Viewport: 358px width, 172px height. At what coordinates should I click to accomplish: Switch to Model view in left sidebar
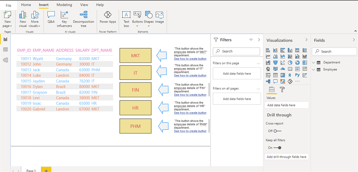pos(6,60)
